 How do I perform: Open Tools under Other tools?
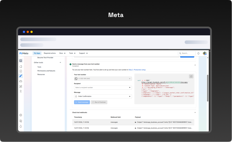pyautogui.click(x=39, y=67)
